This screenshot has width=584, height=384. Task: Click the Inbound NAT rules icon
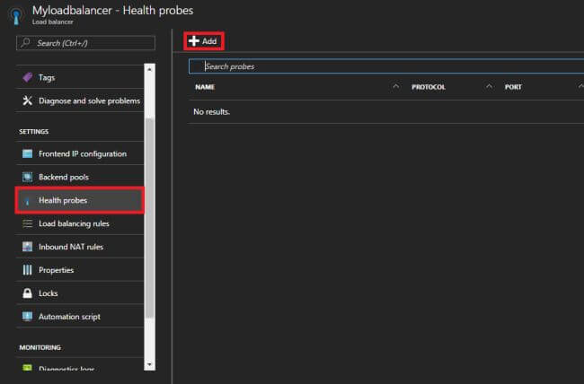click(28, 247)
